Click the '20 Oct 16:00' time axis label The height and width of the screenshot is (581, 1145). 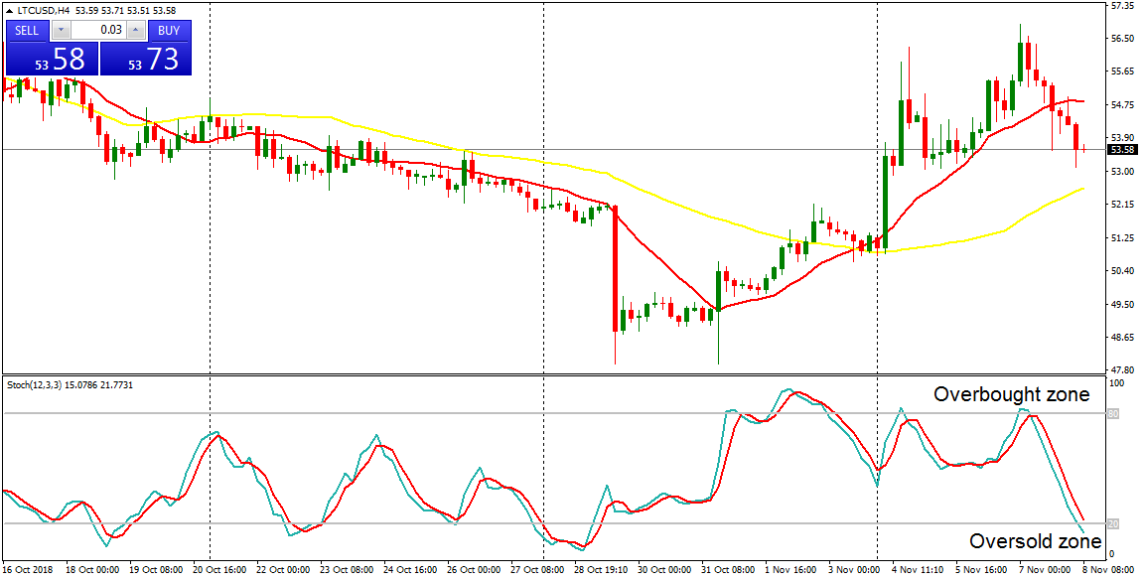pos(217,568)
